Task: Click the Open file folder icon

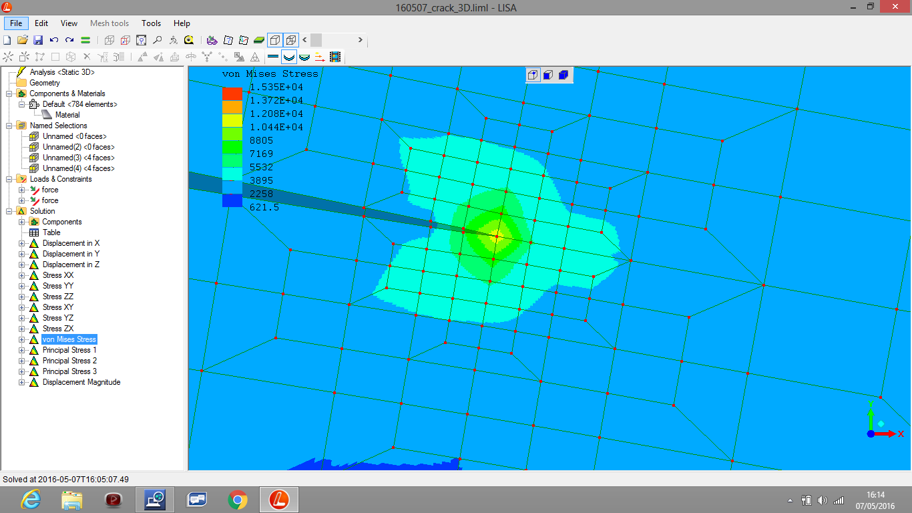Action: coord(23,40)
